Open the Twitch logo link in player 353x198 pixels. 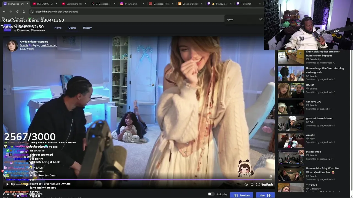[267, 184]
